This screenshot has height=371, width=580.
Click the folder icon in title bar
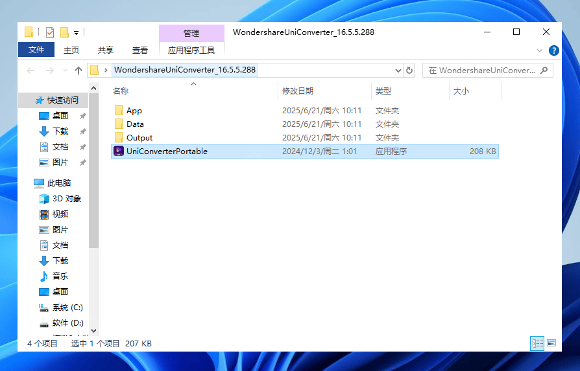(29, 32)
